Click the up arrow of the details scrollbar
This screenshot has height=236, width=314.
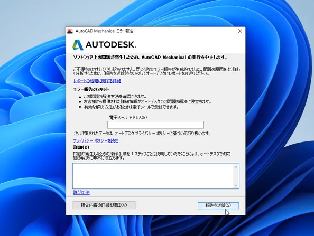(x=236, y=167)
